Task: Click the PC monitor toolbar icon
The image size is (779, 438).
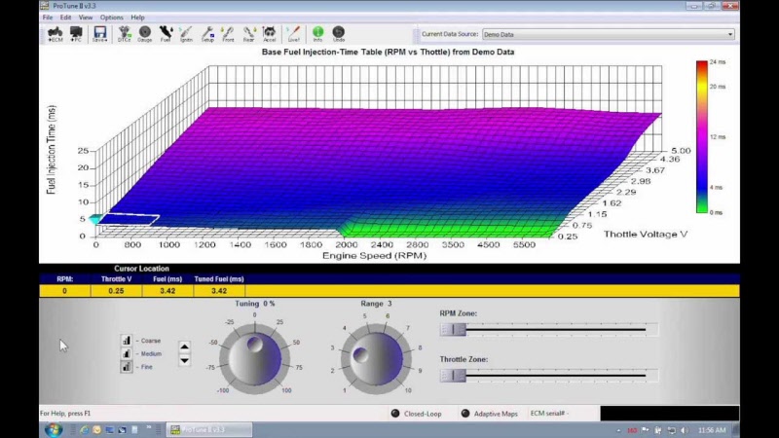Action: (x=75, y=33)
